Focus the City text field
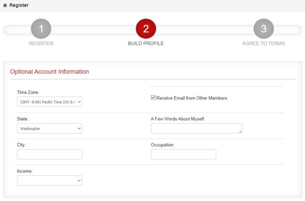Image resolution: width=305 pixels, height=201 pixels. point(50,154)
